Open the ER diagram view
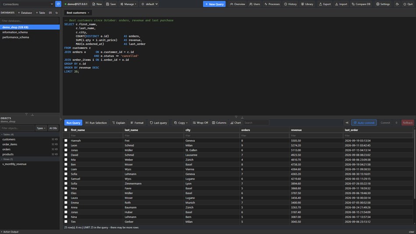This screenshot has width=416, height=234. [50, 13]
